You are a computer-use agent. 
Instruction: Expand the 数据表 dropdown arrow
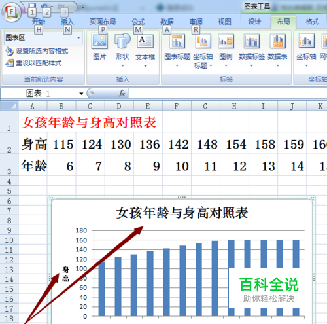[x=278, y=65]
